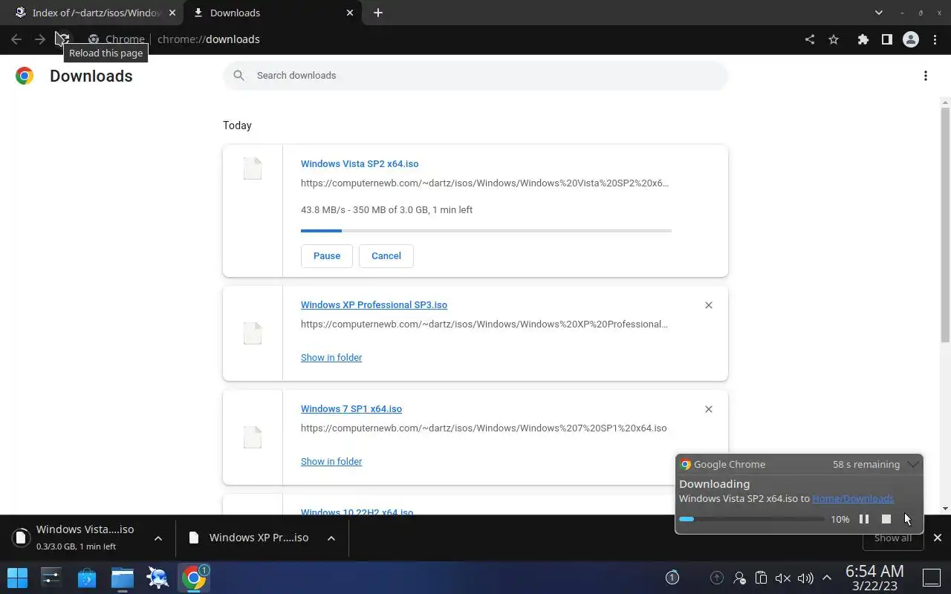Click the file icon of Windows 7 SP1 x64.iso
This screenshot has width=951, height=594.
253,437
